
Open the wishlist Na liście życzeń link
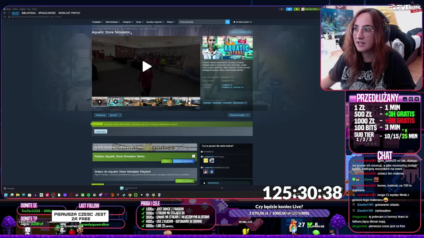click(x=243, y=22)
